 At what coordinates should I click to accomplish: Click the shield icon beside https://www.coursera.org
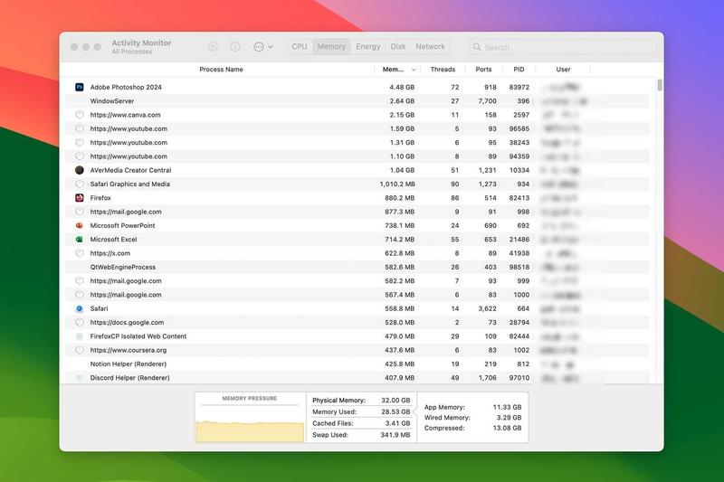80,350
